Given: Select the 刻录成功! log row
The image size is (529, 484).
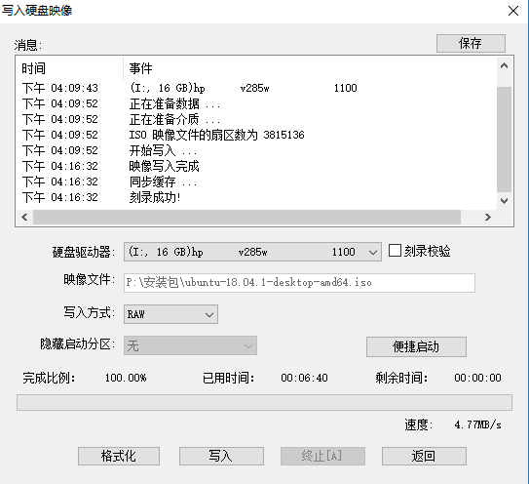Looking at the screenshot, I should [256, 197].
